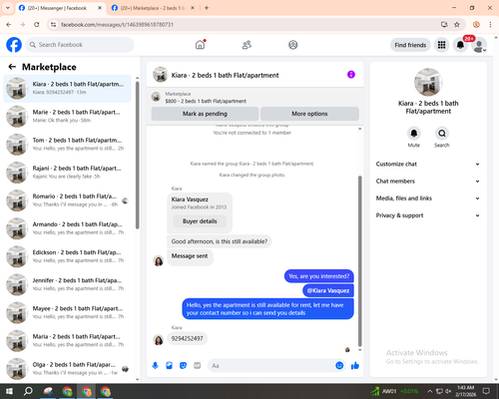This screenshot has width=499, height=399.
Task: Open Jennifer's conversation in the list
Action: pos(67,284)
